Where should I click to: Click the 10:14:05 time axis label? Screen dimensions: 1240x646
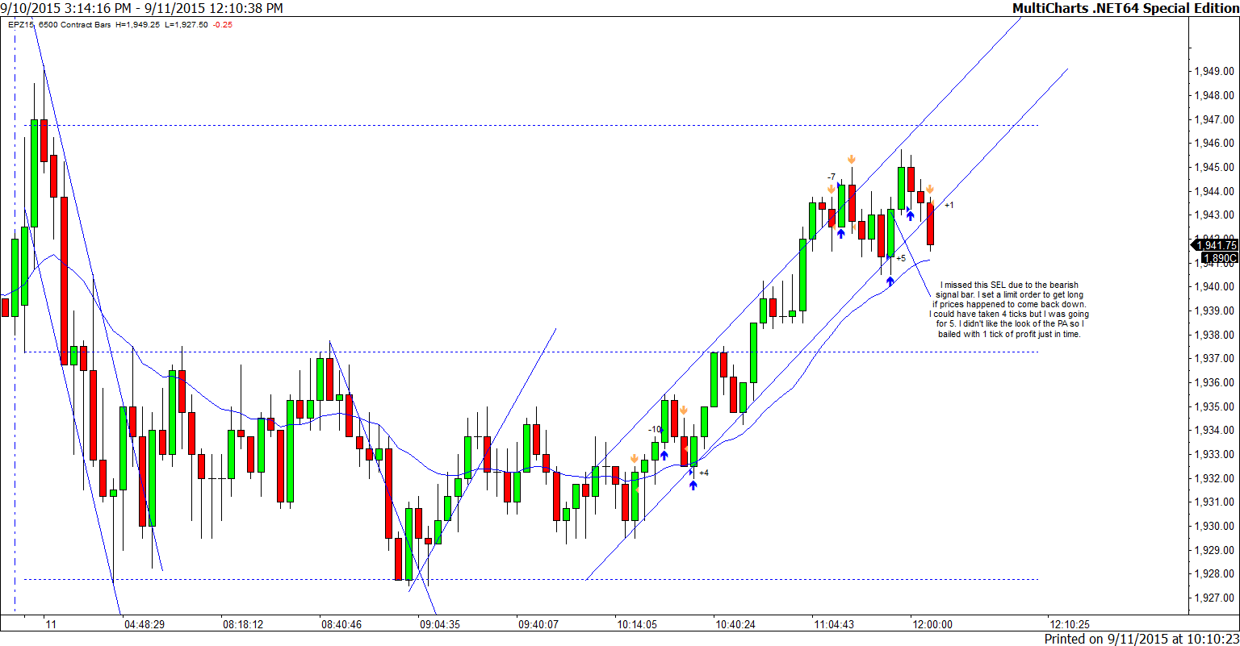pyautogui.click(x=637, y=624)
